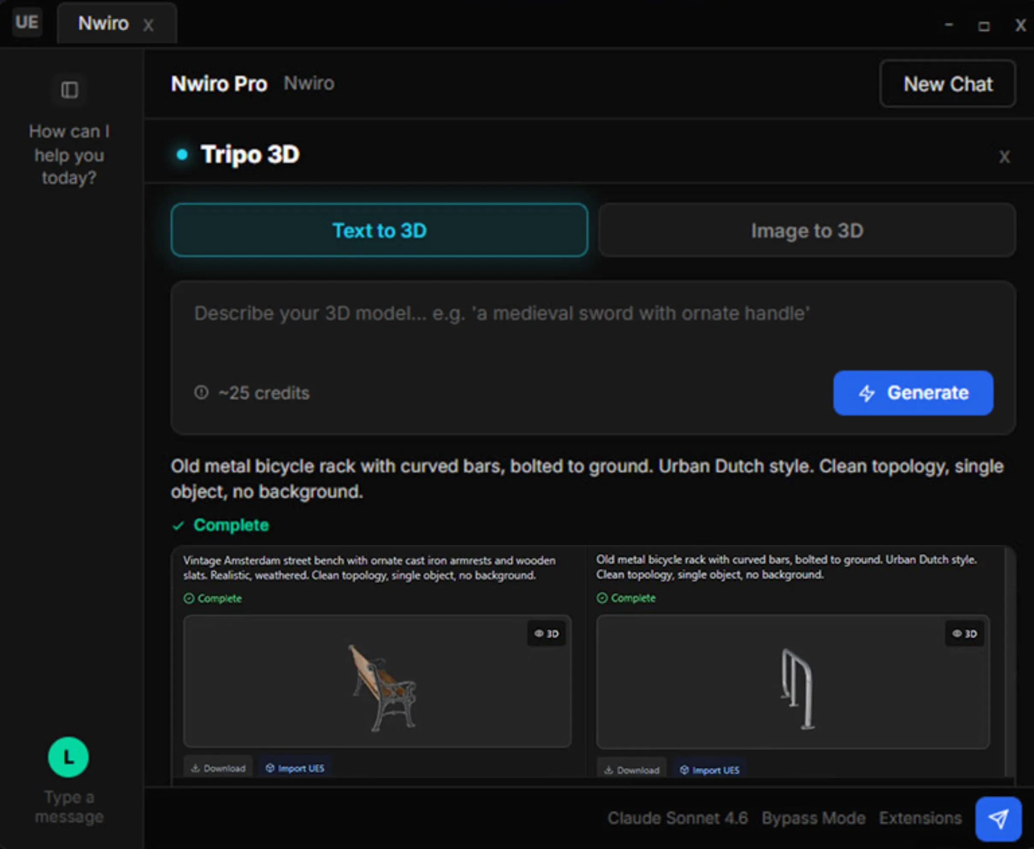Click the send message paper-plane icon
This screenshot has width=1034, height=849.
pyautogui.click(x=999, y=817)
